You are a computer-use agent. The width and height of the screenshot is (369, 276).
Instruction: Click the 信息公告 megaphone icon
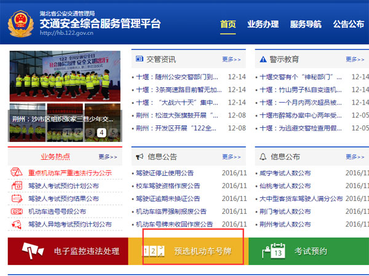[140, 157]
